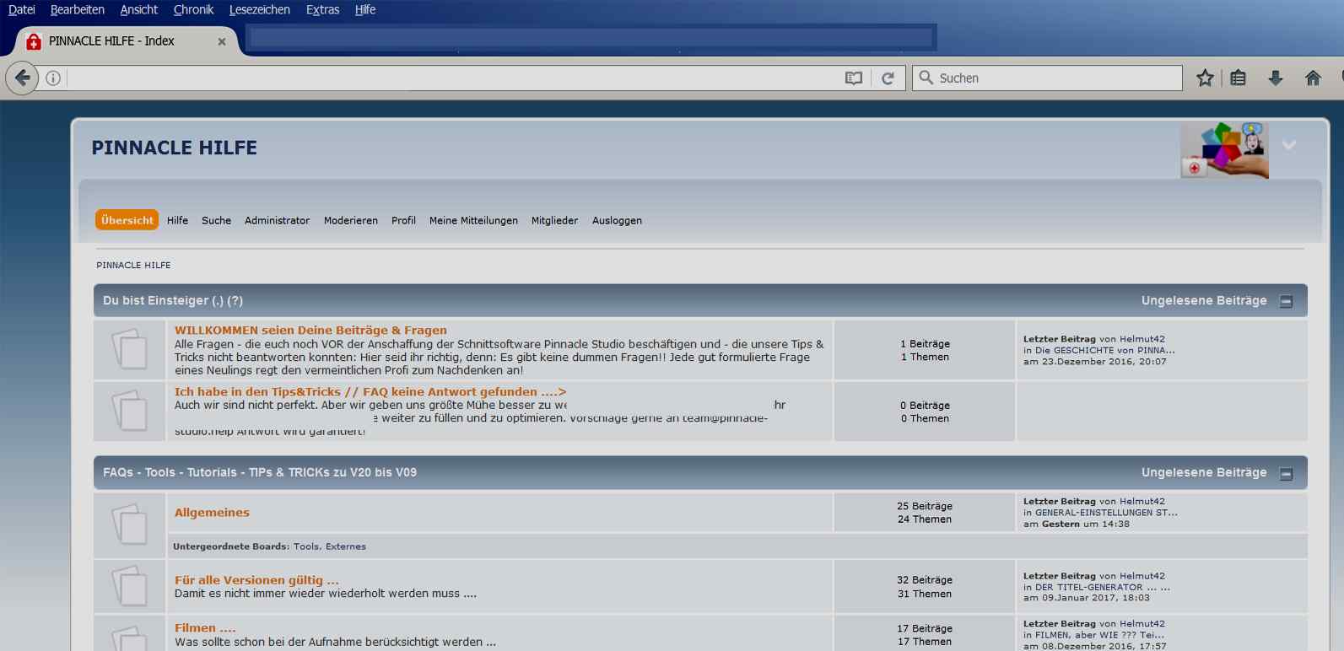
Task: Click Helmut42 in WILLKOMMEN last post
Action: click(1142, 339)
